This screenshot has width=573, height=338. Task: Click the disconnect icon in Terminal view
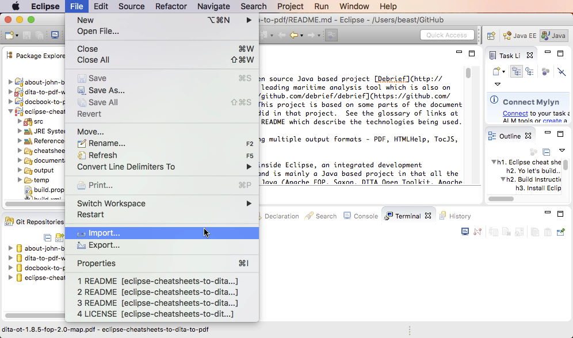click(478, 232)
